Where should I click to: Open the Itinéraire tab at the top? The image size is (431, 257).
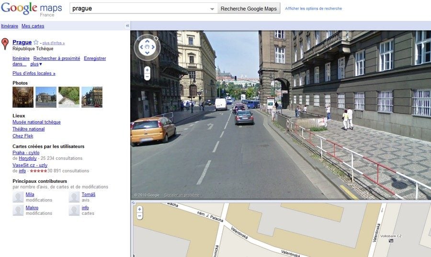tap(10, 26)
